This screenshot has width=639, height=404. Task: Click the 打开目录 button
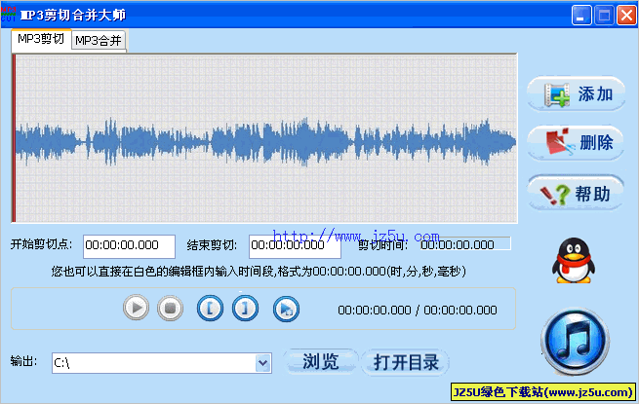(406, 361)
